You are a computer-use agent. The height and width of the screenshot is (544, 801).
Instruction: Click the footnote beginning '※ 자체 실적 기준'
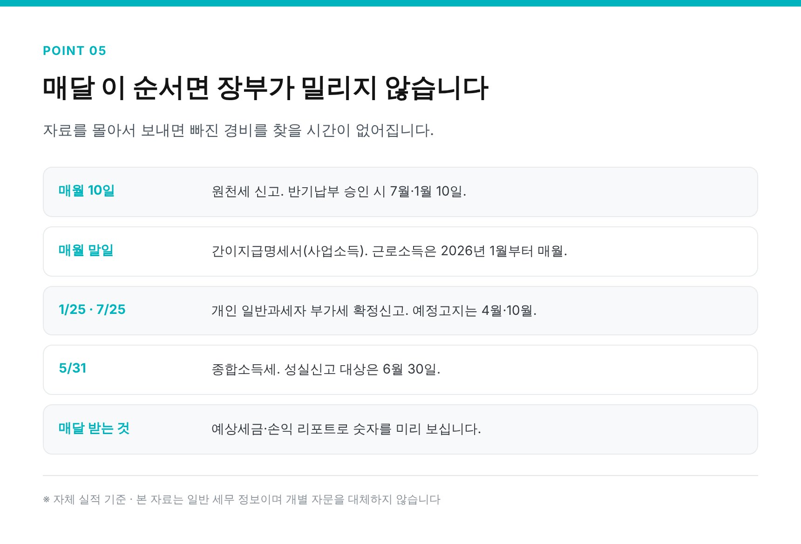pos(242,500)
